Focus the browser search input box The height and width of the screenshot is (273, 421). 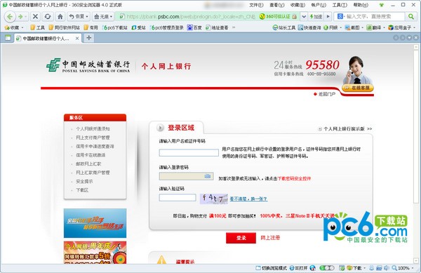point(375,17)
